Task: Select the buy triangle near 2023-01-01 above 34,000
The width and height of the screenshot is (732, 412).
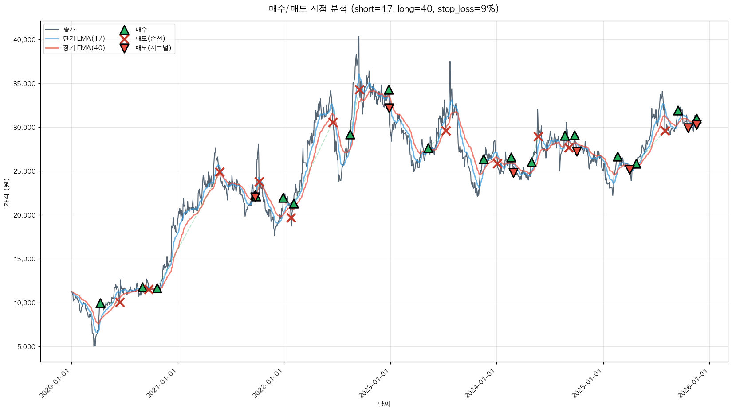Action: pos(389,90)
